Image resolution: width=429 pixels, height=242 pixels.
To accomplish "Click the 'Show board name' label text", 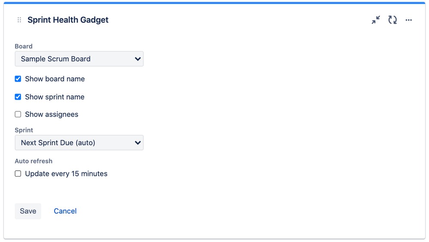I will coord(55,79).
